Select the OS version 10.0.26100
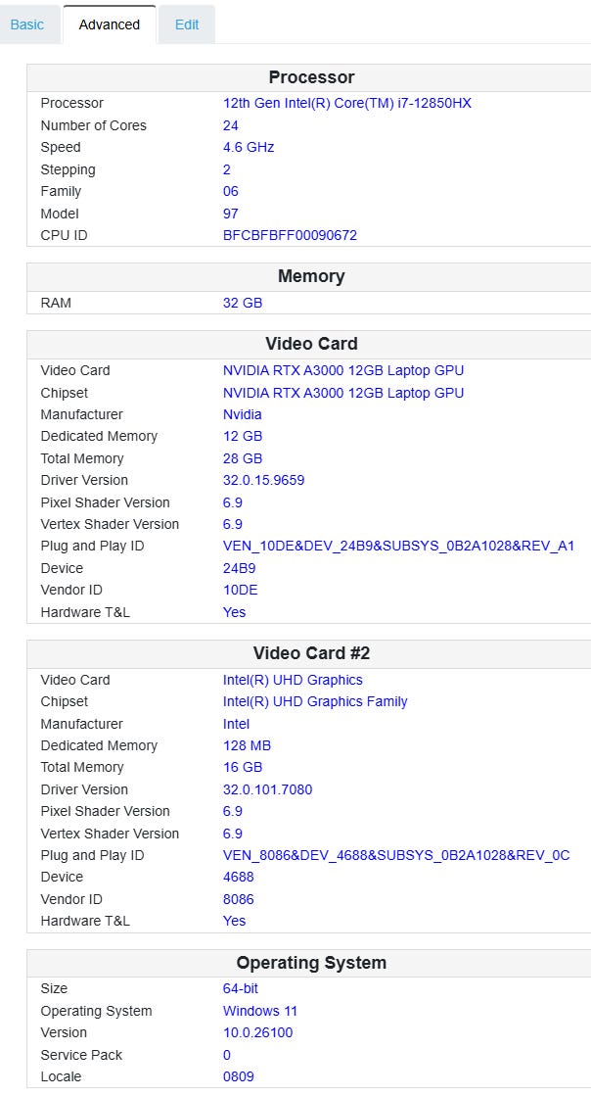 [x=257, y=1032]
